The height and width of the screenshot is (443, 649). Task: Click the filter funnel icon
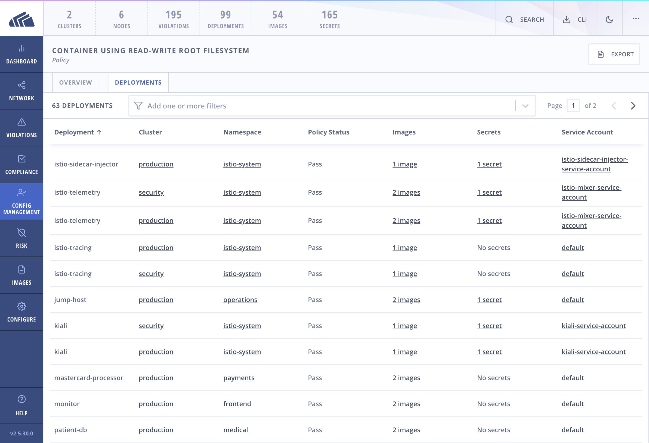pyautogui.click(x=138, y=105)
